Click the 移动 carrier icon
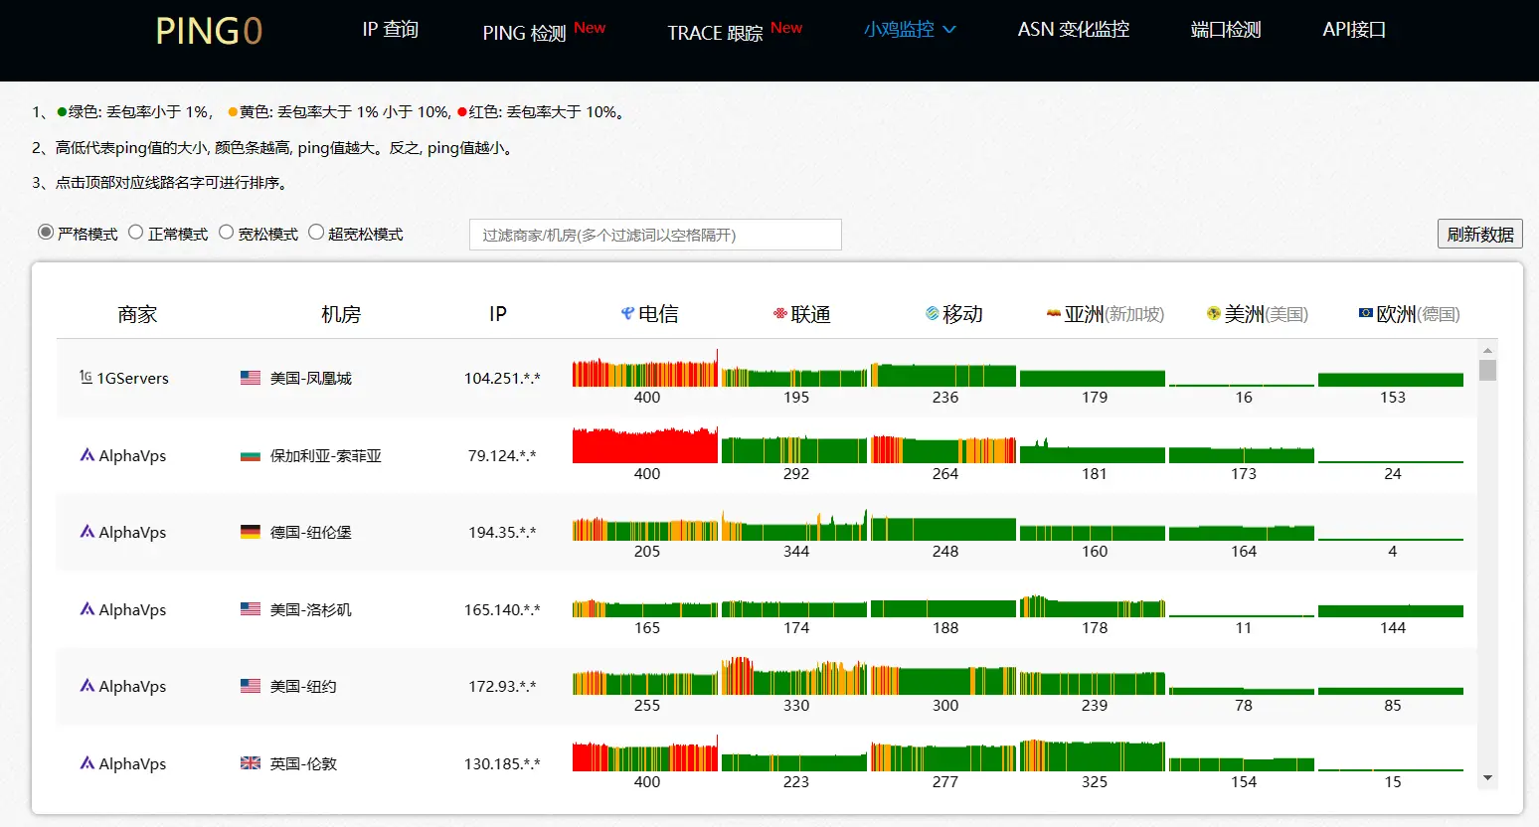This screenshot has width=1539, height=827. [x=932, y=313]
